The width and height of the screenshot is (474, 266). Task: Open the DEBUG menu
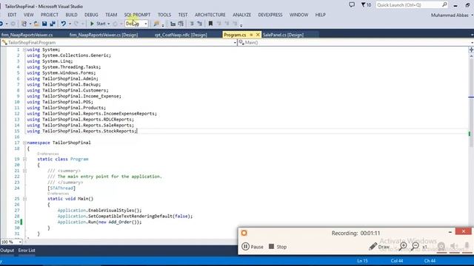91,15
